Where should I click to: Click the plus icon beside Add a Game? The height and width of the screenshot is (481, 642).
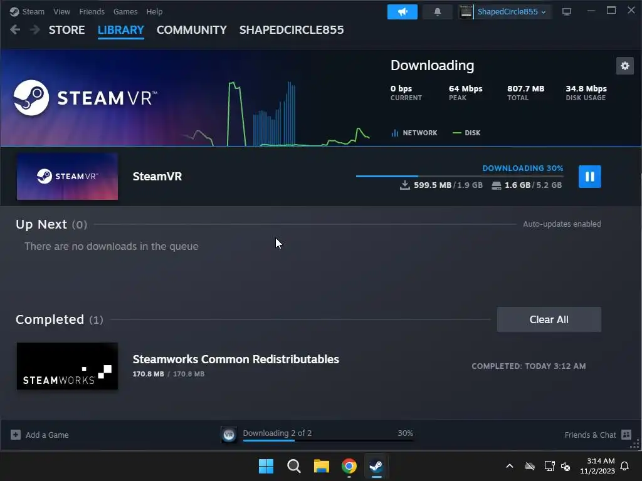(x=16, y=435)
